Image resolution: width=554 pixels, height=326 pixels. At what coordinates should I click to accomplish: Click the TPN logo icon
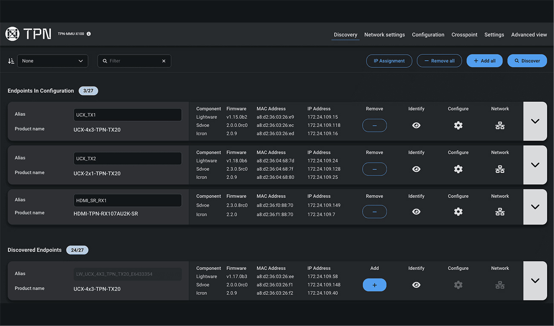[12, 34]
